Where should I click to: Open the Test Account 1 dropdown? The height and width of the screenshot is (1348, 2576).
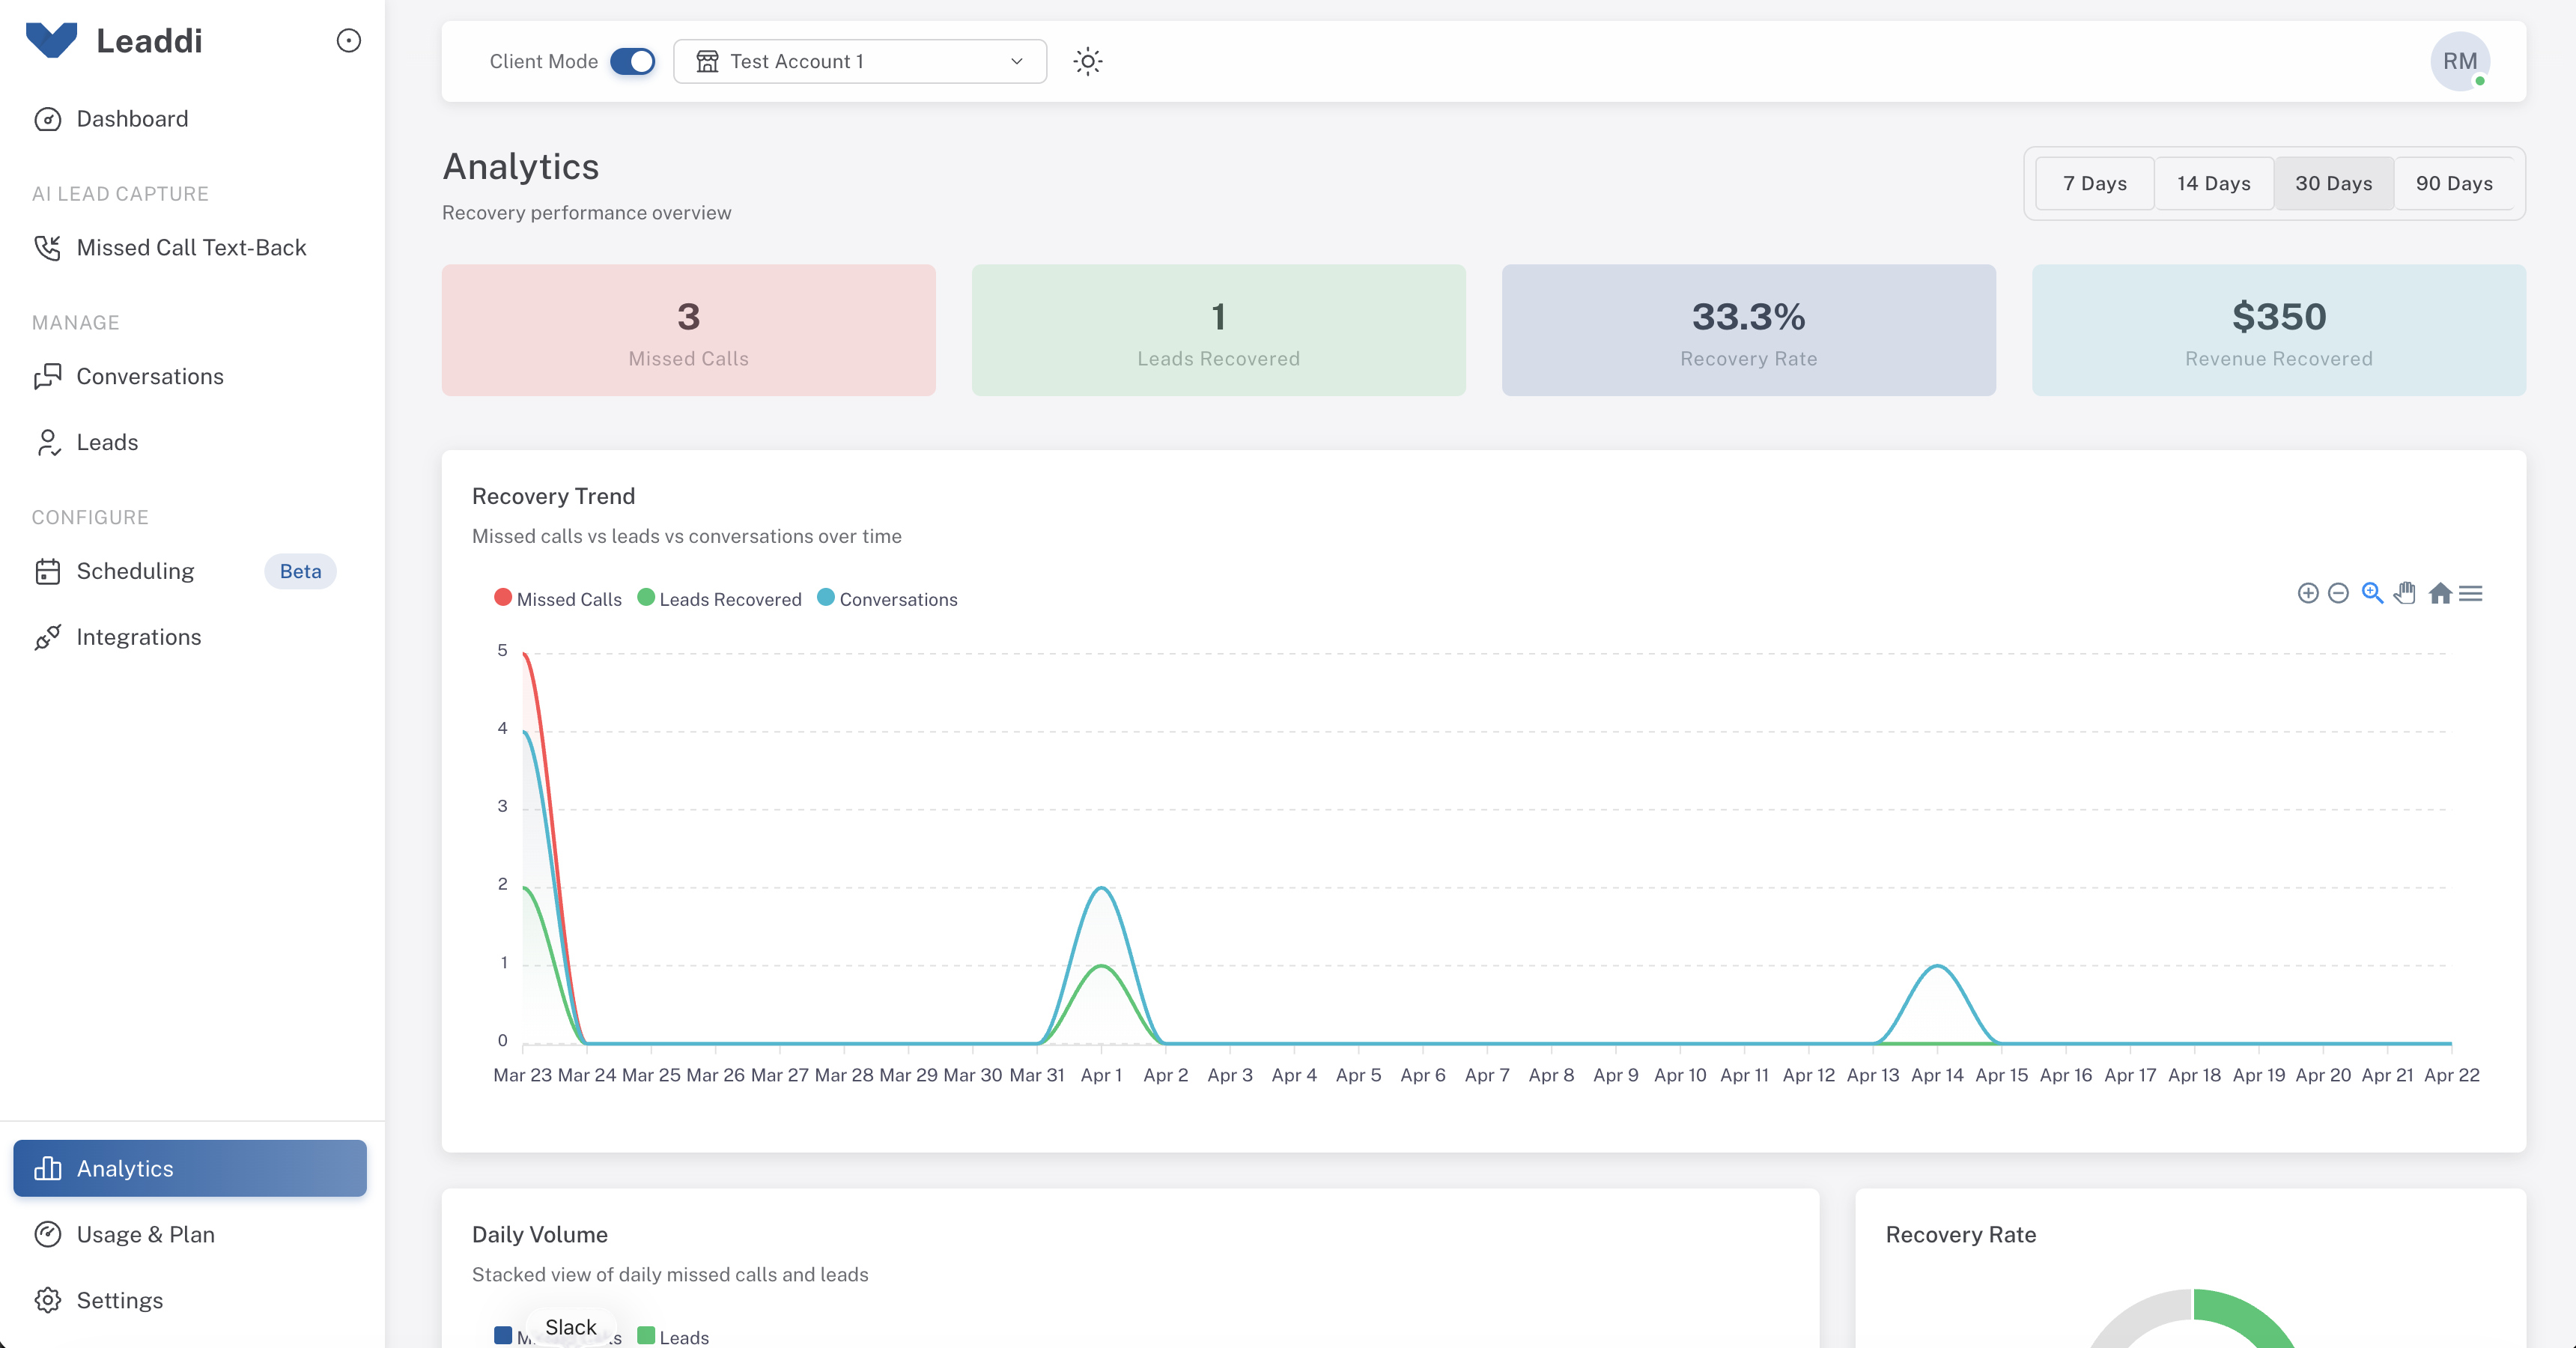pyautogui.click(x=860, y=61)
